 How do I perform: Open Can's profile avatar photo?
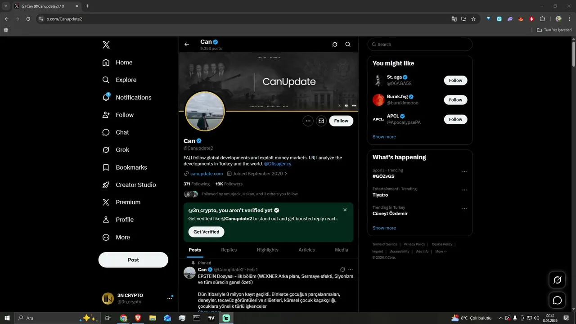coord(205,111)
